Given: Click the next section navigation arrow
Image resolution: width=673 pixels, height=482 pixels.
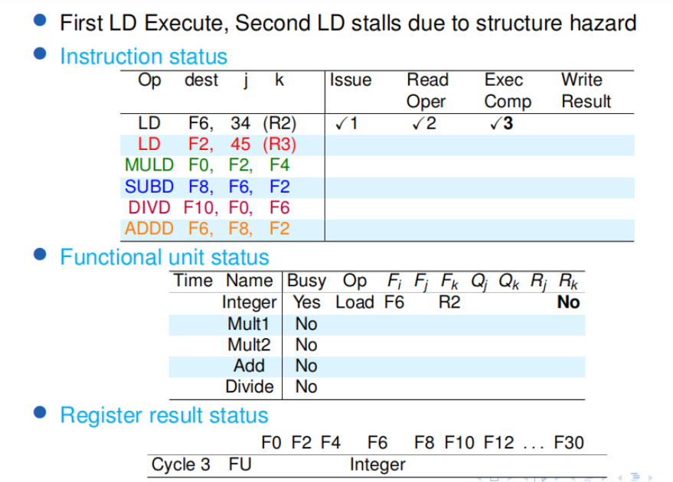Looking at the screenshot, I should pyautogui.click(x=650, y=477).
